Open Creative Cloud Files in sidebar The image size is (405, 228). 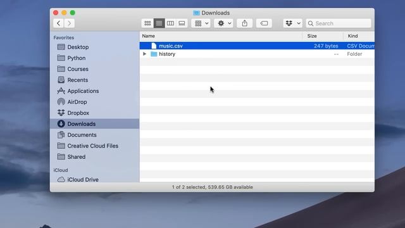94,146
